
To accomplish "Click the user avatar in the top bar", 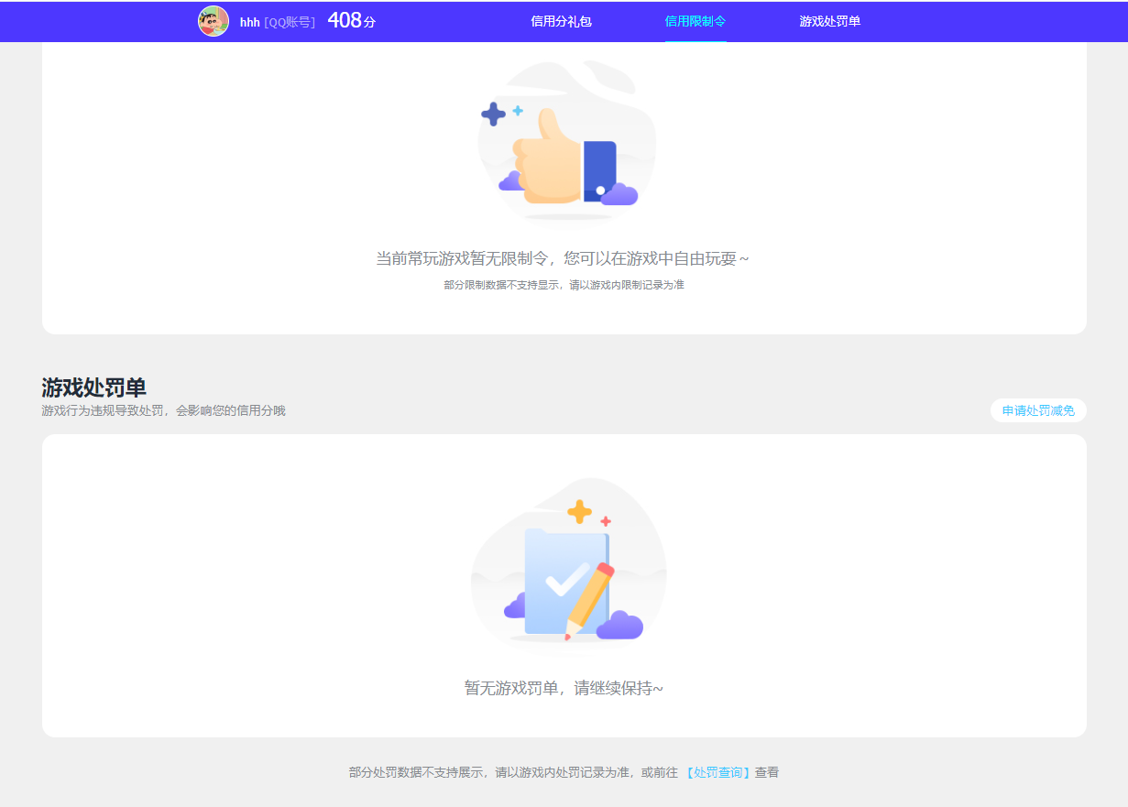I will (212, 21).
